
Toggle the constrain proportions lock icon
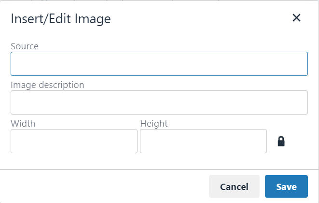click(x=281, y=141)
